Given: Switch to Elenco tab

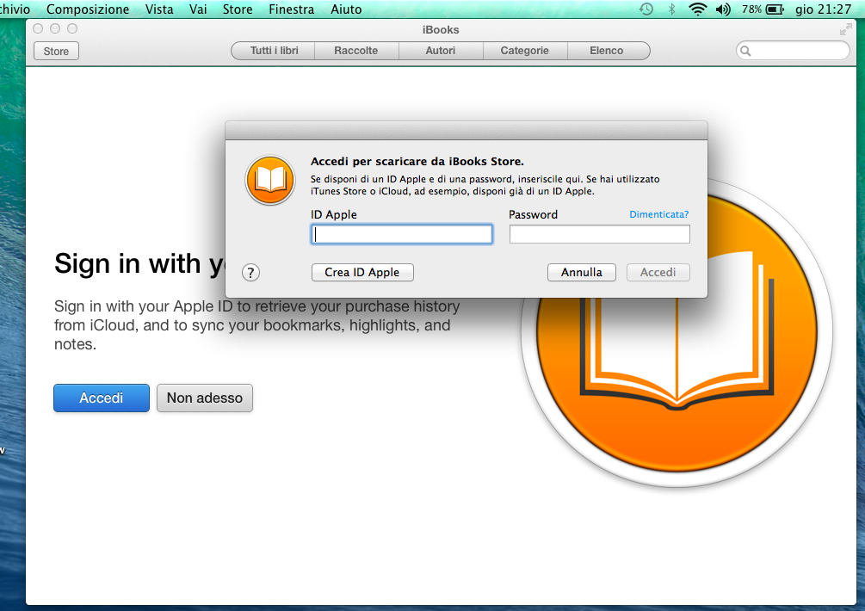Looking at the screenshot, I should (x=608, y=51).
